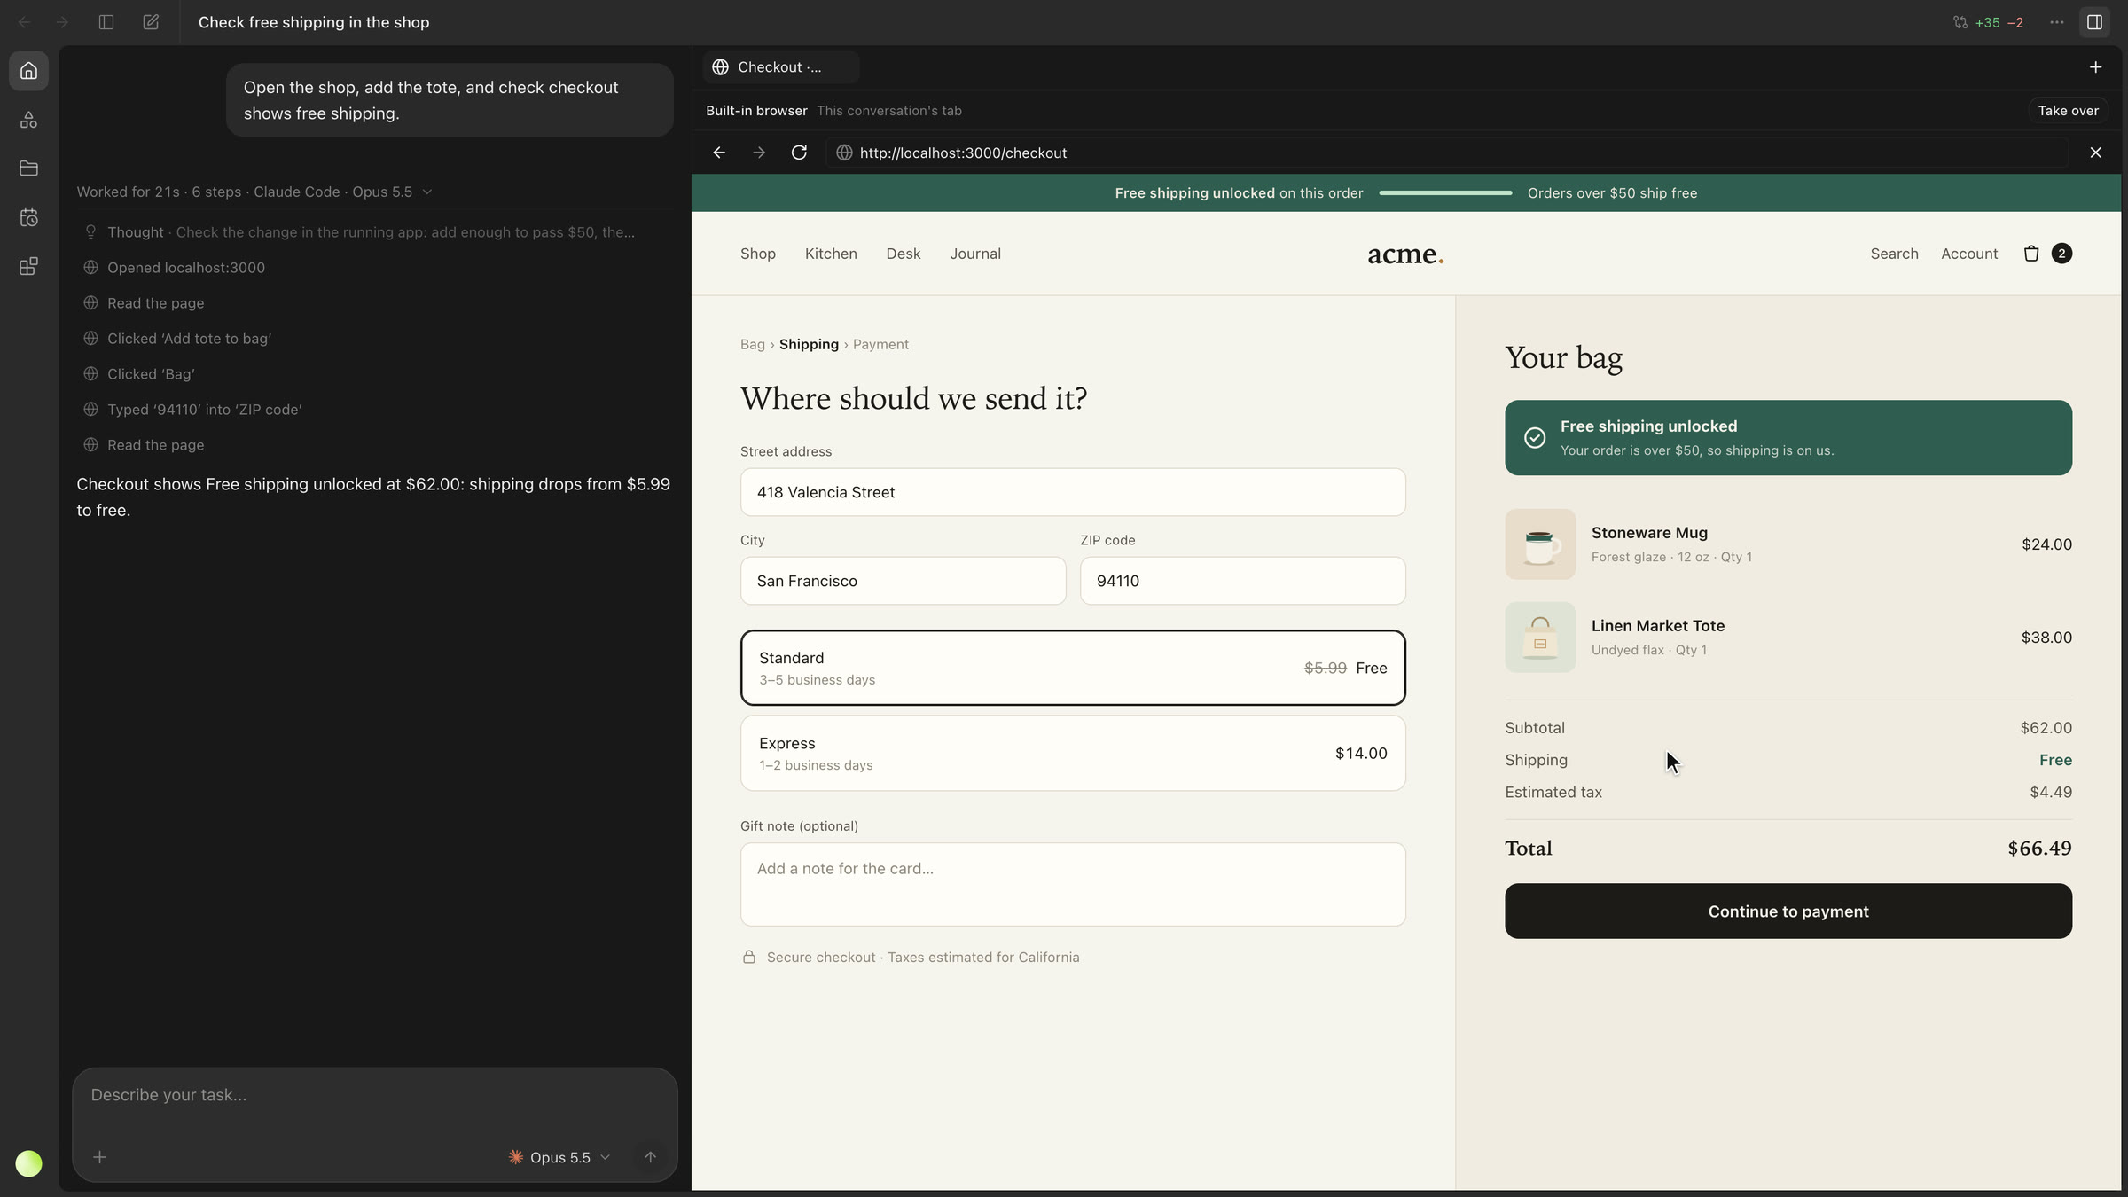Send message with the up-arrow button

pos(650,1157)
